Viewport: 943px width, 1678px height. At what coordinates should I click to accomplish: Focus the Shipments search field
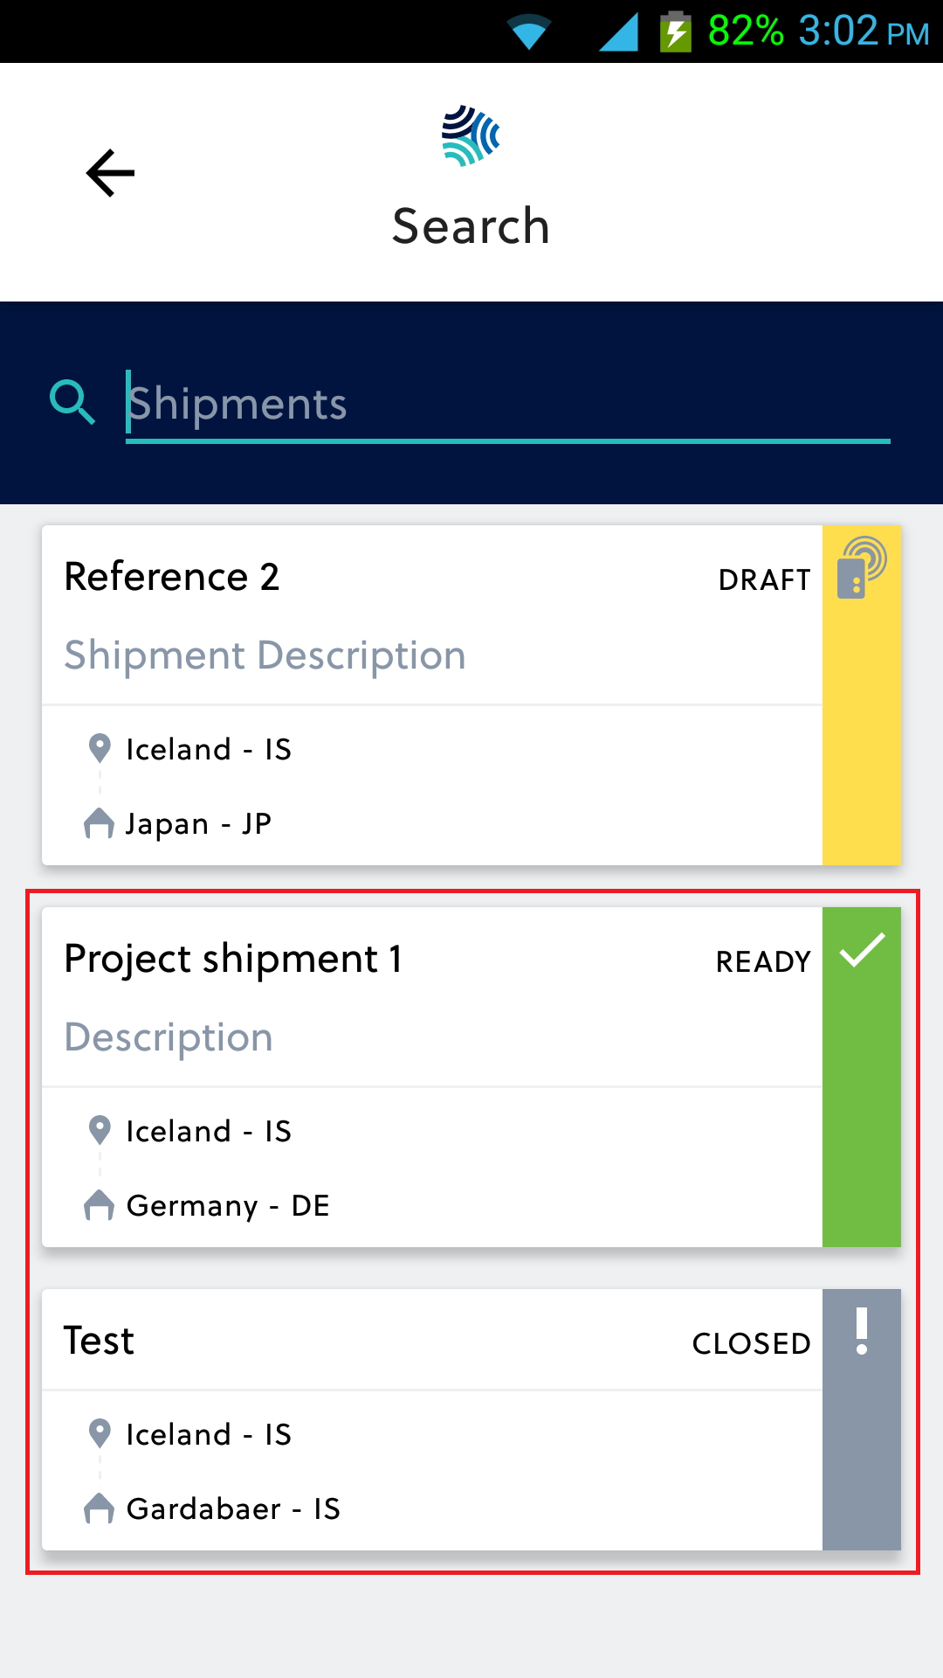pyautogui.click(x=506, y=404)
